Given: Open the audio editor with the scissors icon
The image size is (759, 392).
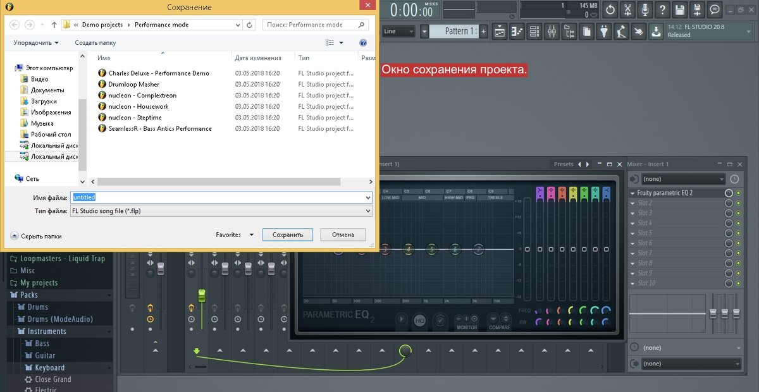Looking at the screenshot, I should point(627,9).
